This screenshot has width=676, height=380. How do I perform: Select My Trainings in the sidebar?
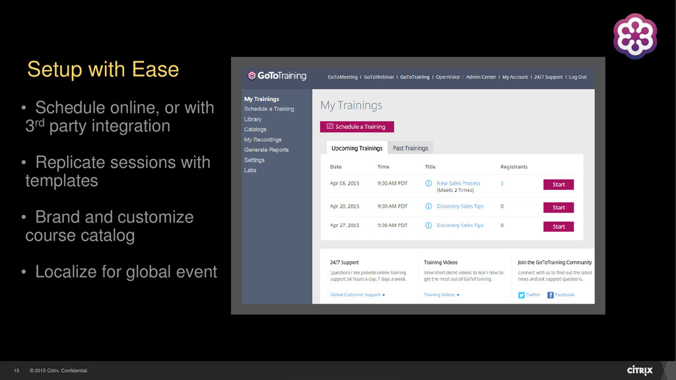pyautogui.click(x=261, y=99)
